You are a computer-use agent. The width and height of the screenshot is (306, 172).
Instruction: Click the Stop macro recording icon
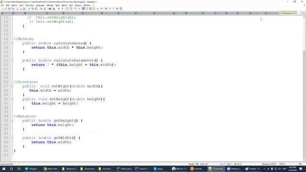click(109, 9)
